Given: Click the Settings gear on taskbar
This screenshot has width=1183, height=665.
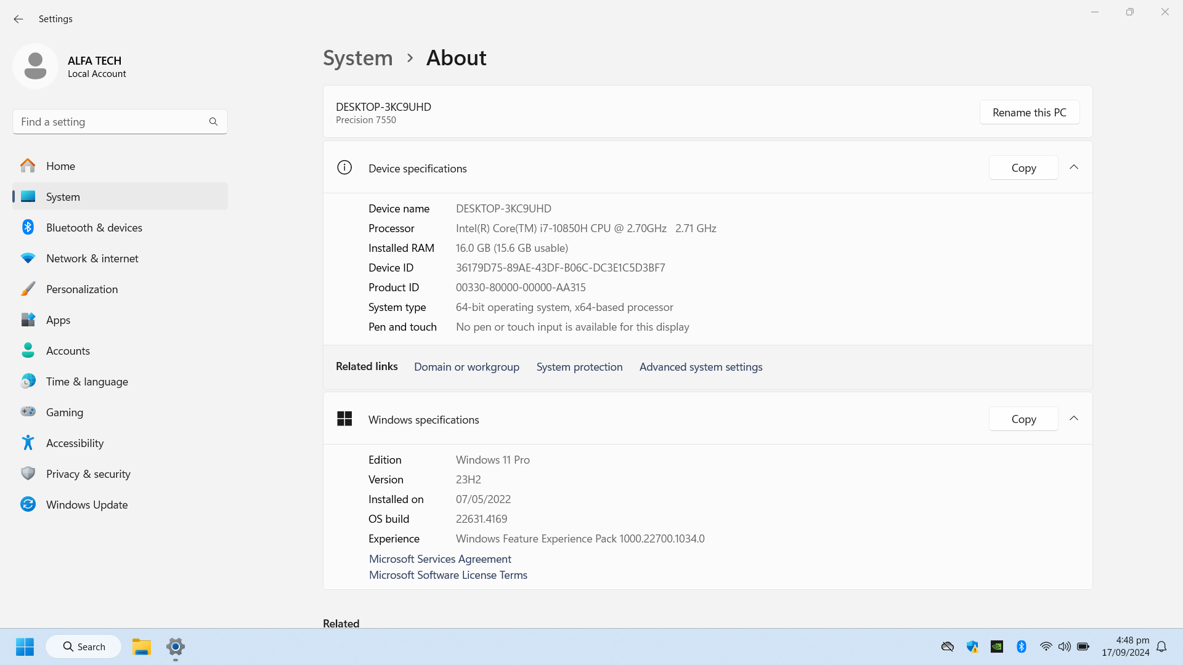Looking at the screenshot, I should pyautogui.click(x=176, y=647).
